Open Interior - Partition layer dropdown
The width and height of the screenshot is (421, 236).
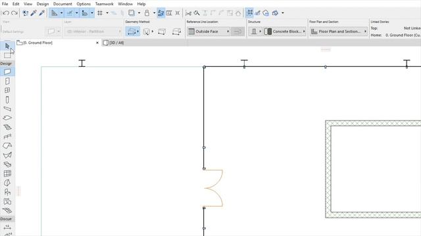coord(93,31)
